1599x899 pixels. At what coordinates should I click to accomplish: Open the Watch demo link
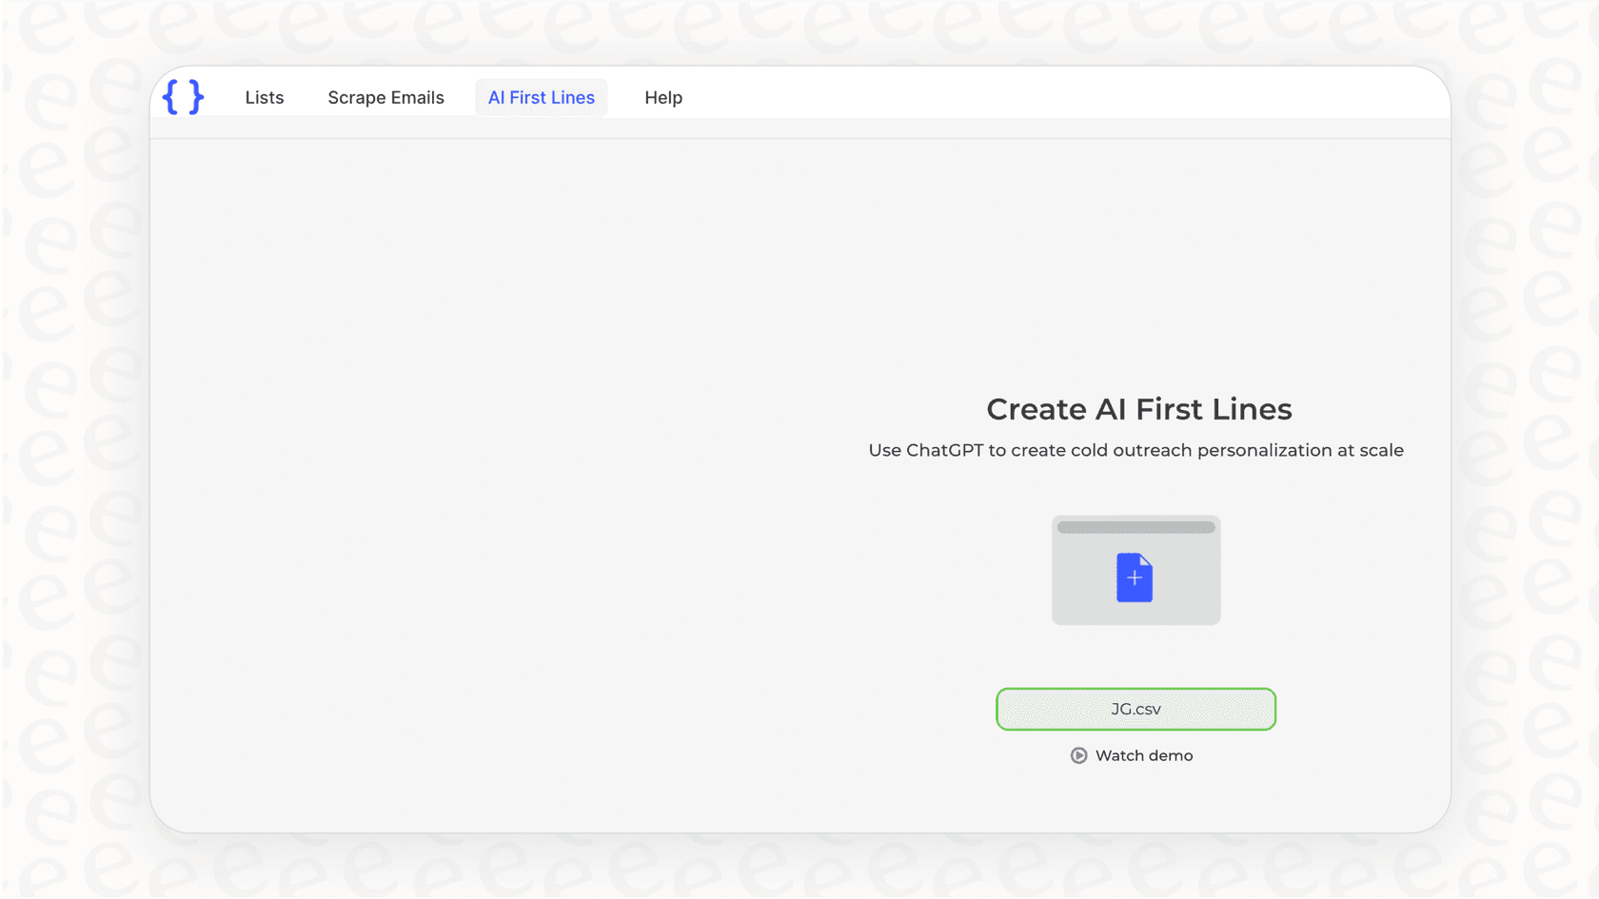pyautogui.click(x=1143, y=755)
